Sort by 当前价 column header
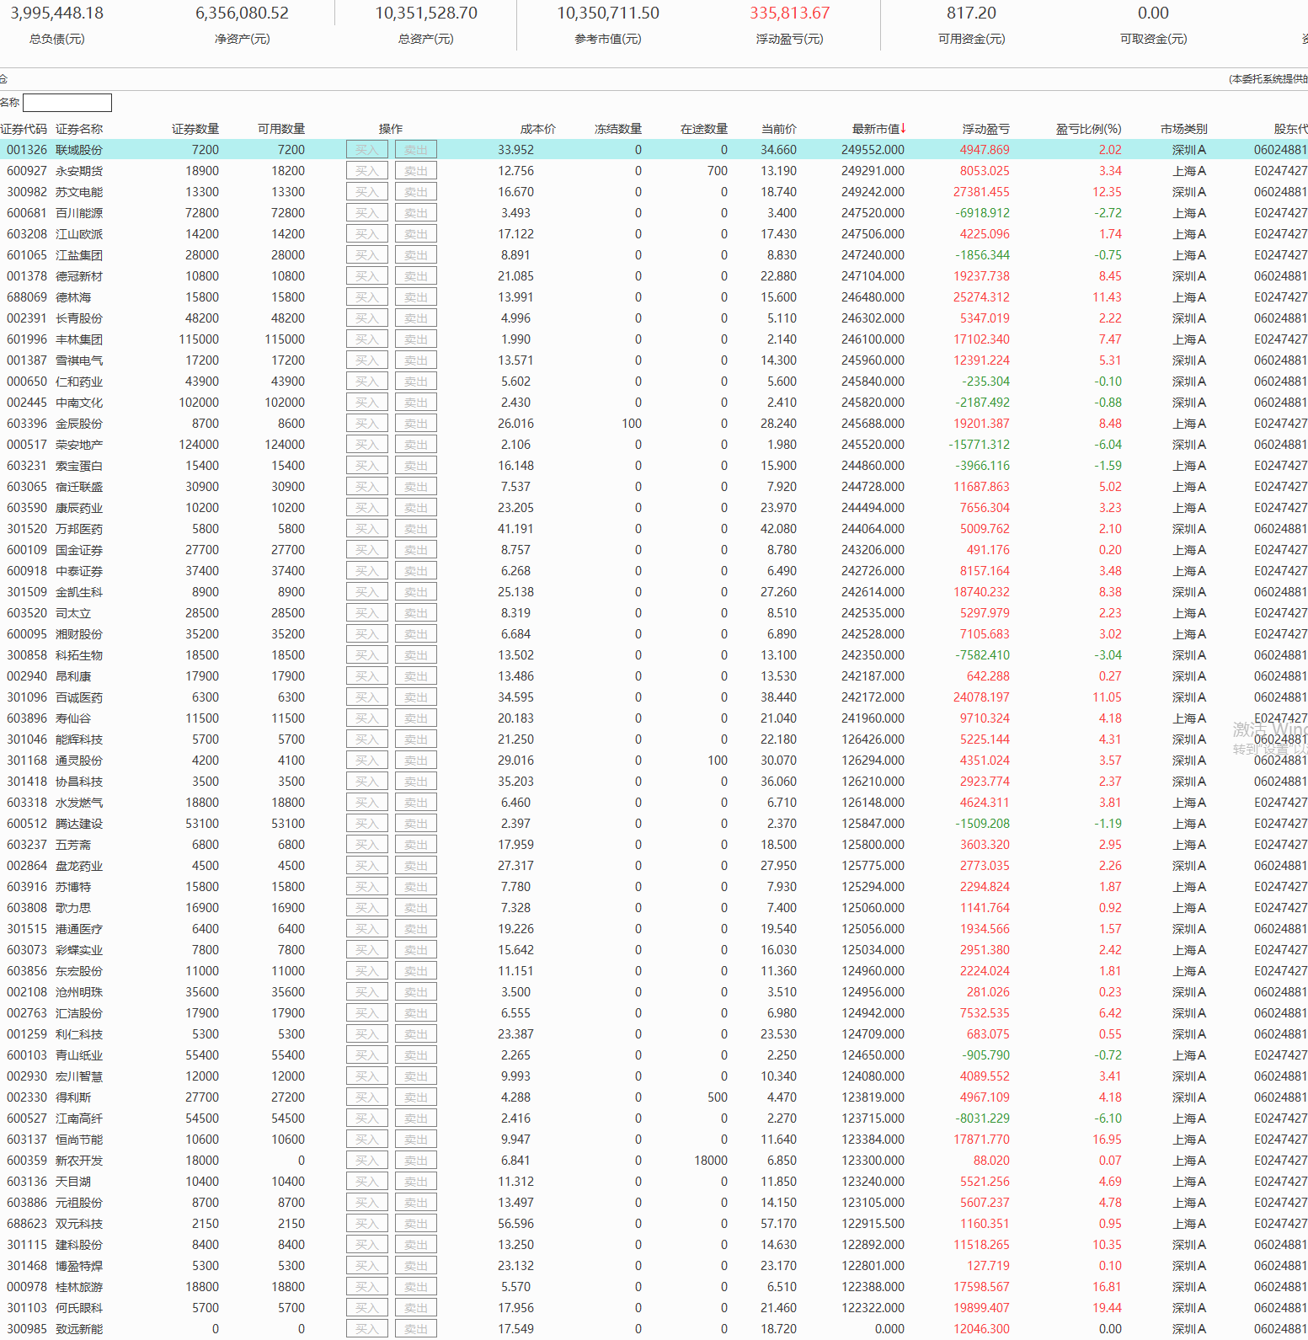Image resolution: width=1308 pixels, height=1340 pixels. tap(779, 129)
